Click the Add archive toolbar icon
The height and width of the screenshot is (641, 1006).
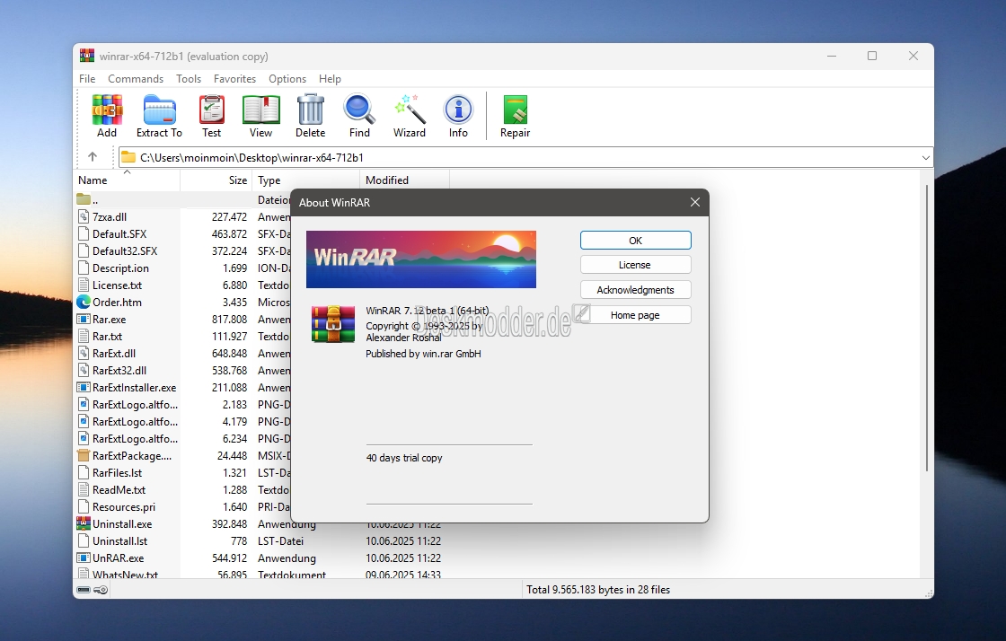coord(107,110)
